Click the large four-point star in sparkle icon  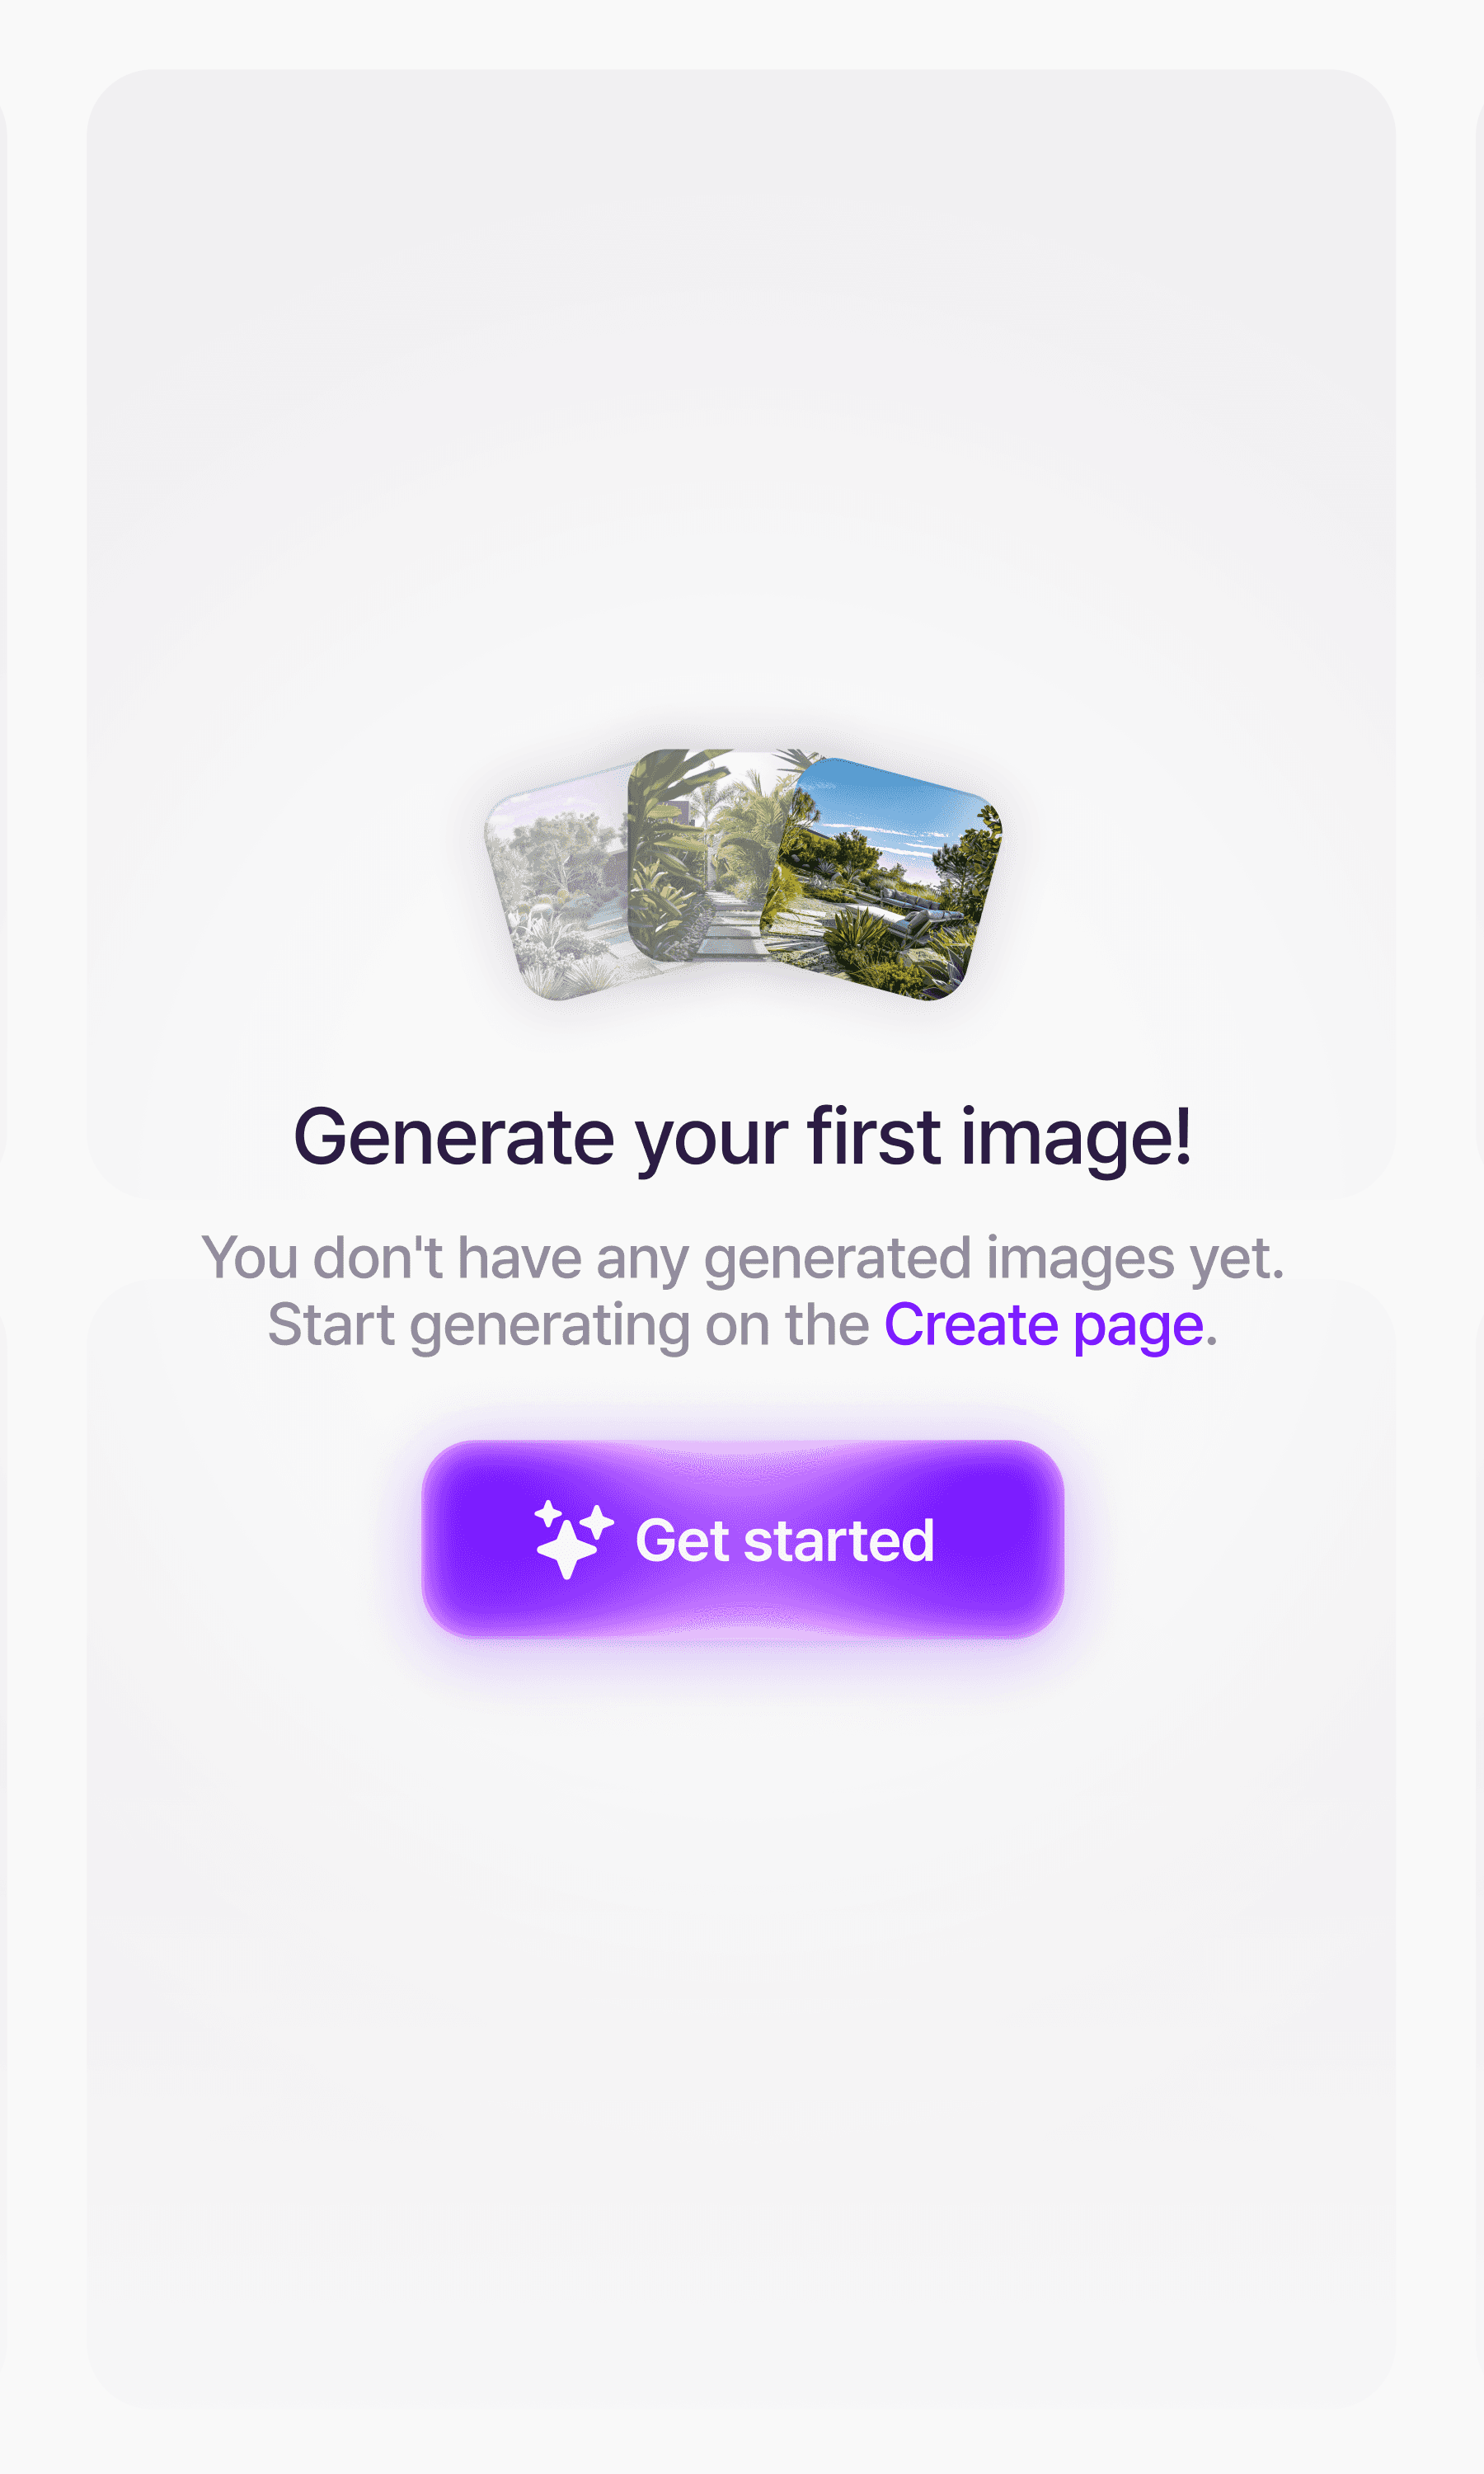(567, 1550)
